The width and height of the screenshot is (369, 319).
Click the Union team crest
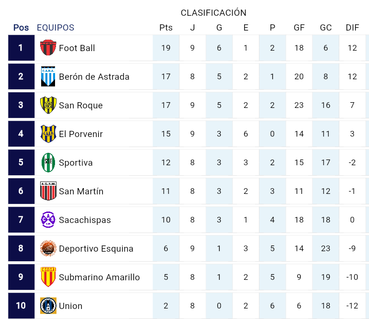(x=48, y=306)
